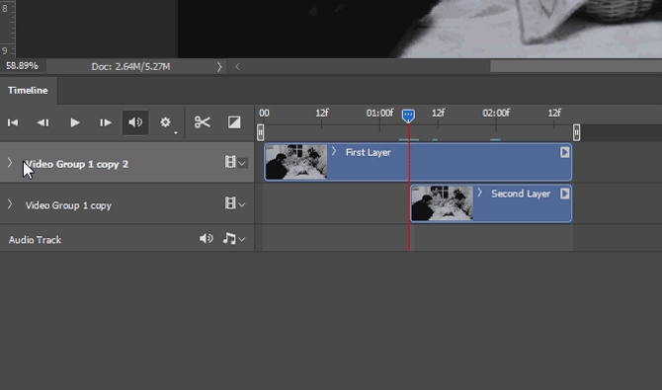This screenshot has width=662, height=390.
Task: Open Second Layer clip options arrow
Action: coord(564,194)
